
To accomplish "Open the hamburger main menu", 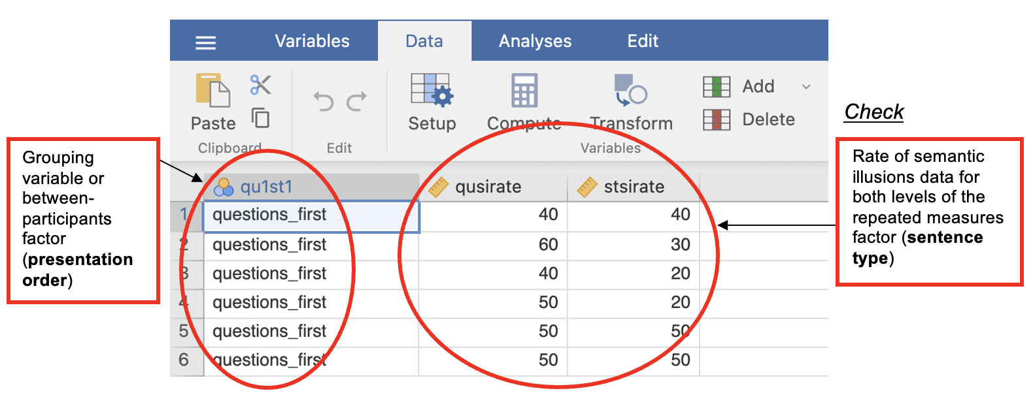I will (205, 42).
